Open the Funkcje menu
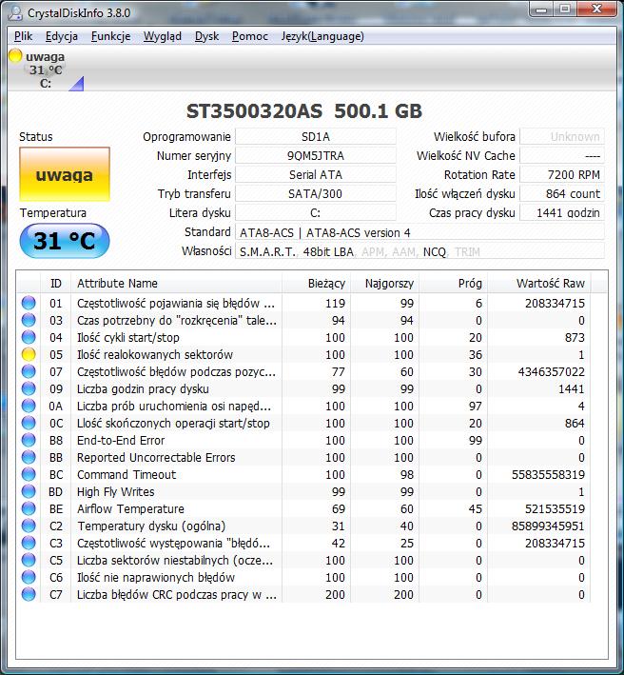 [110, 36]
